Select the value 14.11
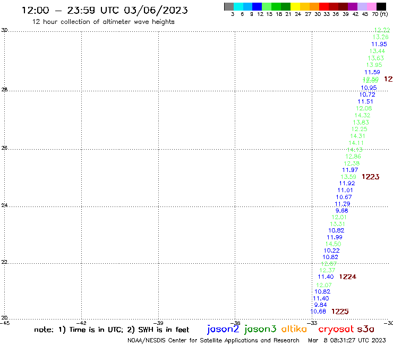 point(356,143)
